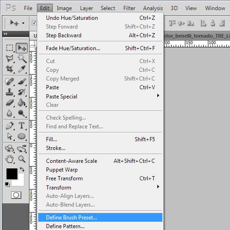This screenshot has width=230, height=230.
Task: Open the black foreground color swatch
Action: (x=12, y=174)
